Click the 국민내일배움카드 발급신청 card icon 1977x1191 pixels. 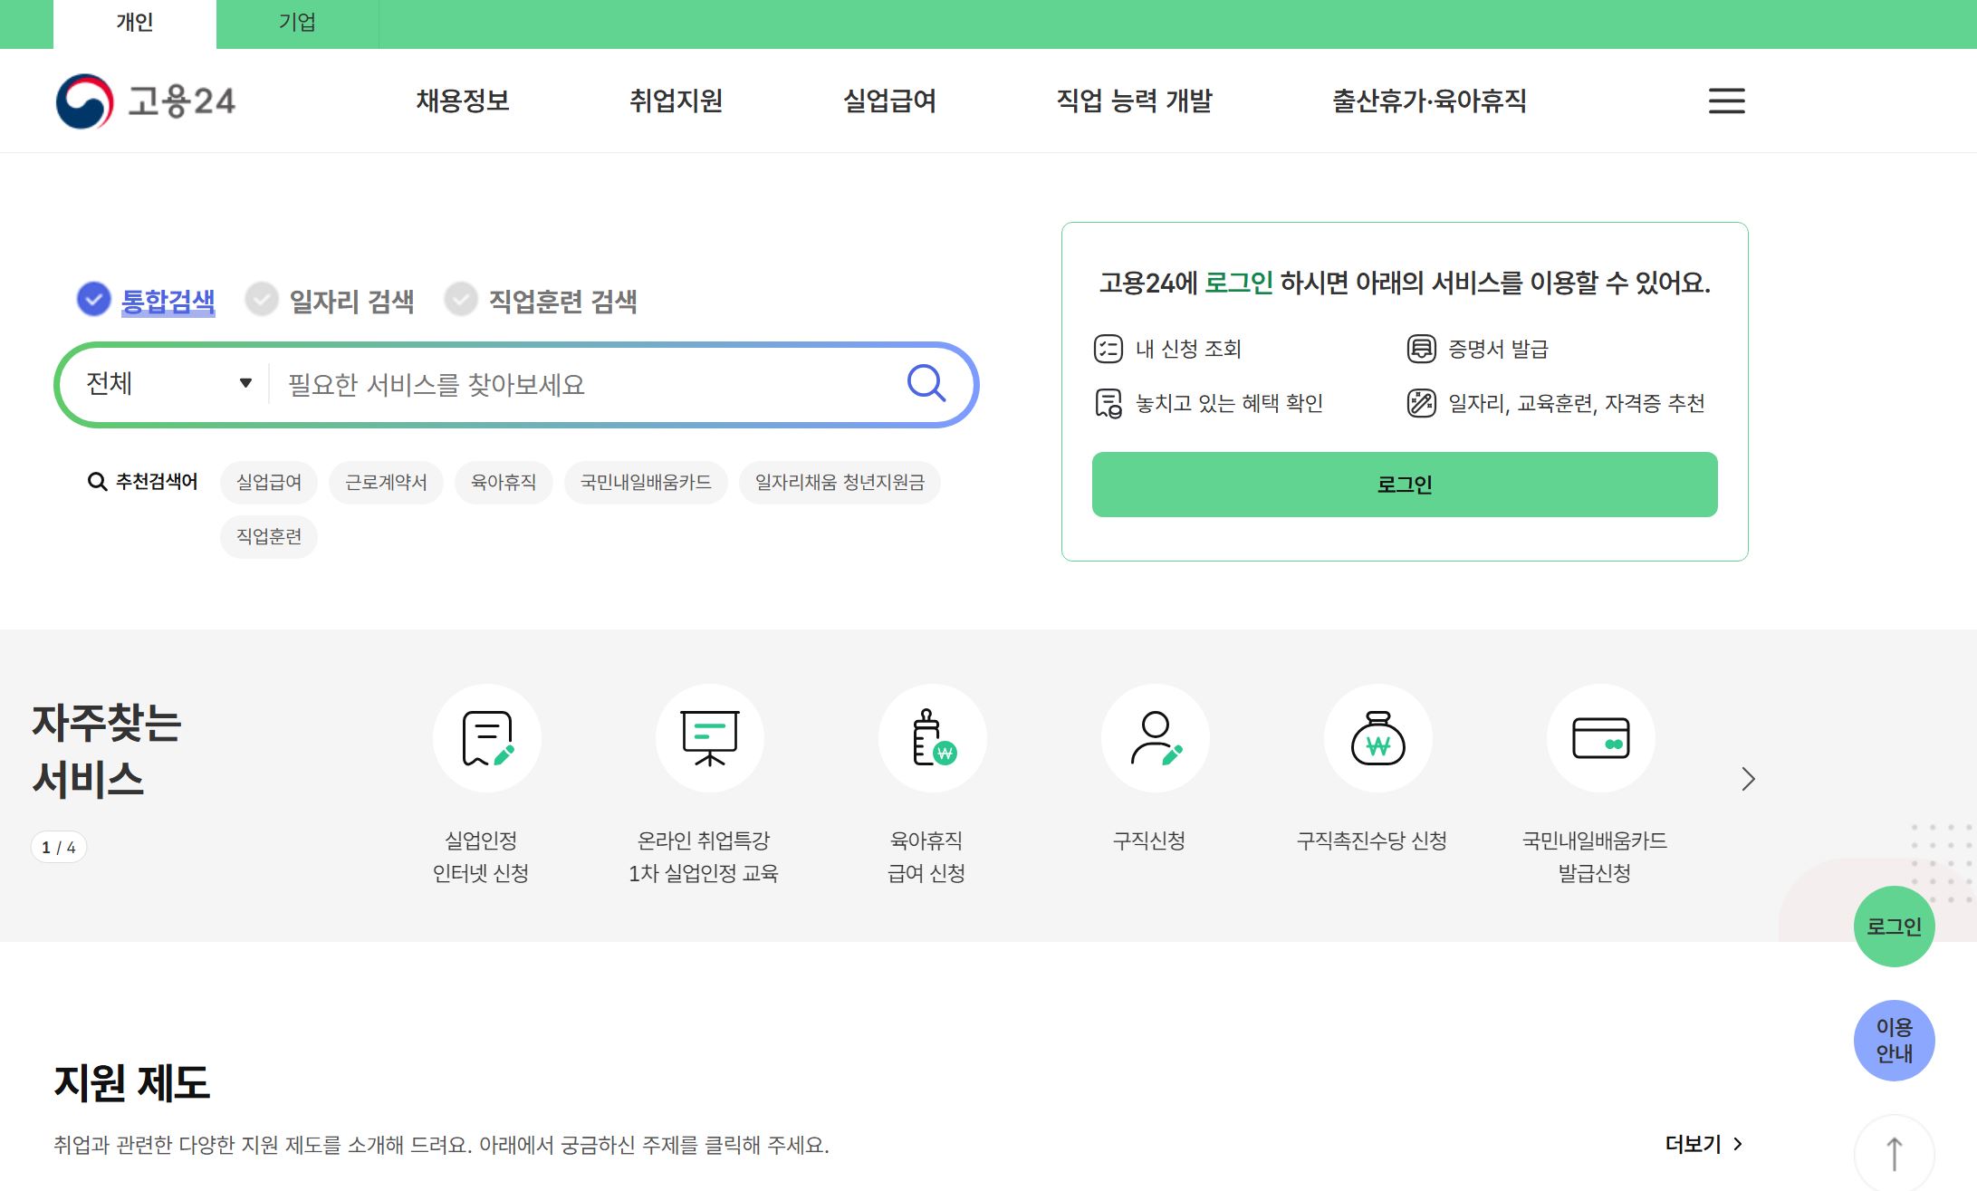click(x=1600, y=738)
